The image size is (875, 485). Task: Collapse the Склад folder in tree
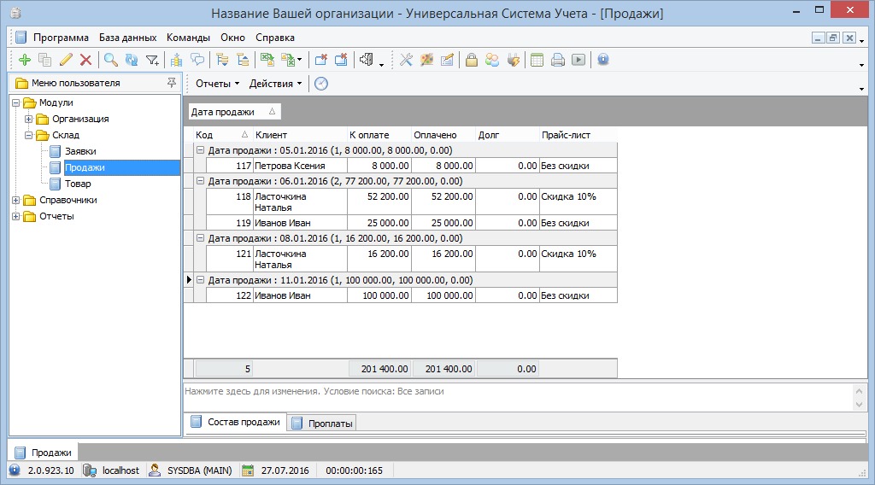point(28,135)
